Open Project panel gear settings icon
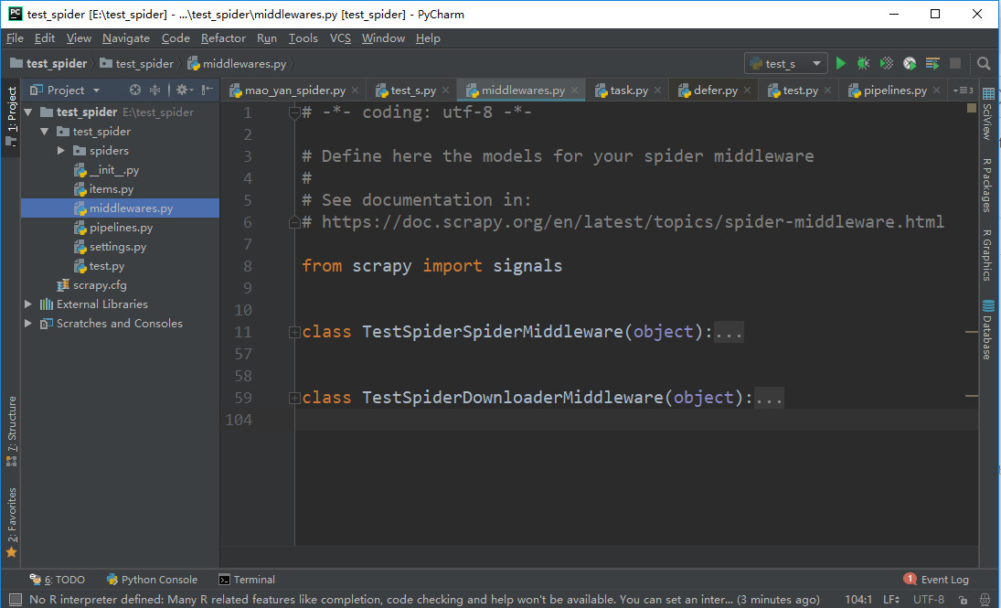1001x608 pixels. pos(184,90)
